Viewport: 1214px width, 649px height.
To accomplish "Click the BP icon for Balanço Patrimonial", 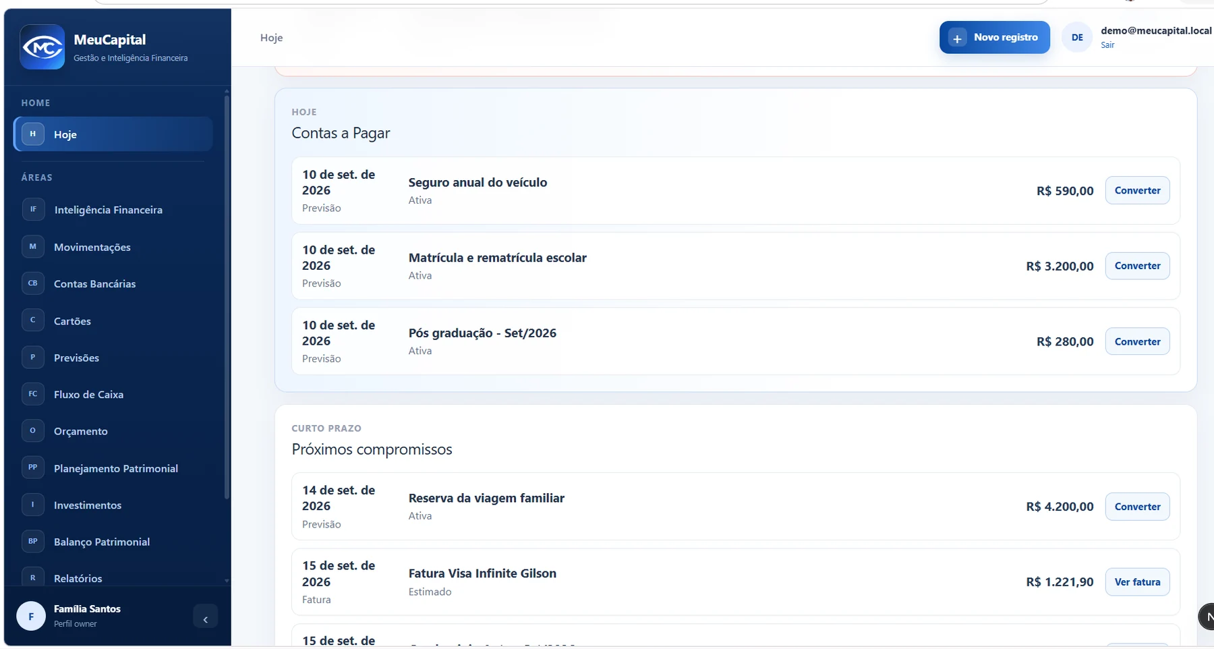I will (32, 541).
